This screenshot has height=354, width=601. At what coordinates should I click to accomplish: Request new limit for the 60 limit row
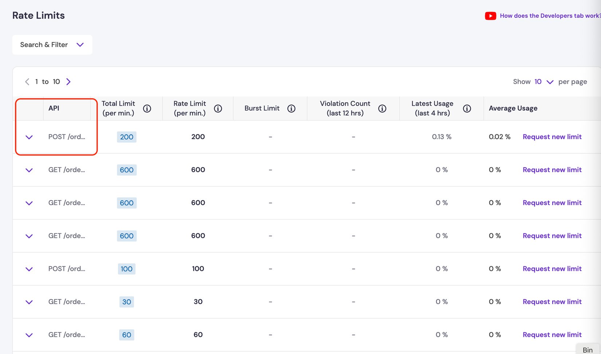(552, 335)
